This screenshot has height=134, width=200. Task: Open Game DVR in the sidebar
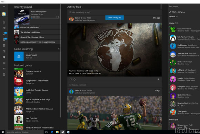pyautogui.click(x=4, y=51)
